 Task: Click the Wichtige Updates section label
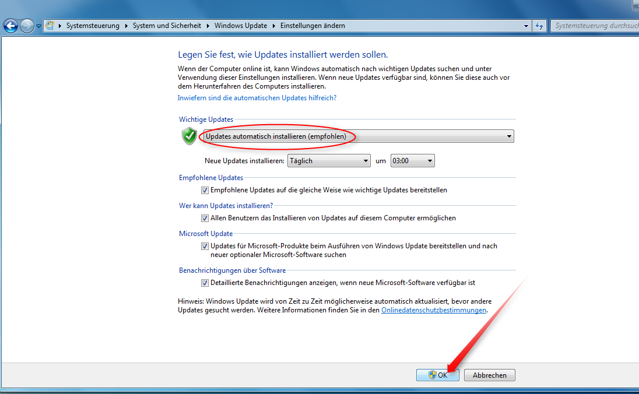click(206, 119)
